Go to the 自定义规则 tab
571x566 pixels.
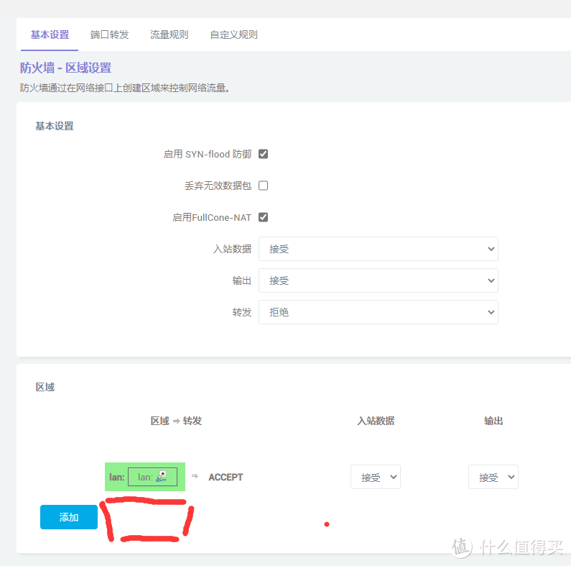coord(233,35)
